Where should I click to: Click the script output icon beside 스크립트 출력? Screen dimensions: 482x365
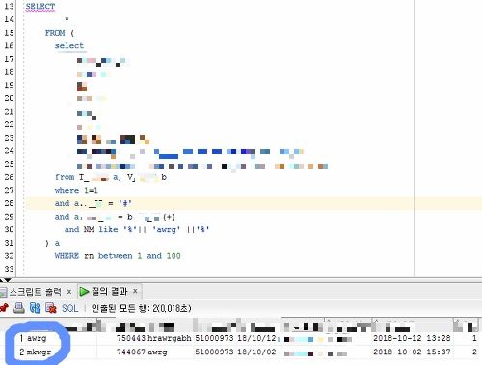point(3,292)
